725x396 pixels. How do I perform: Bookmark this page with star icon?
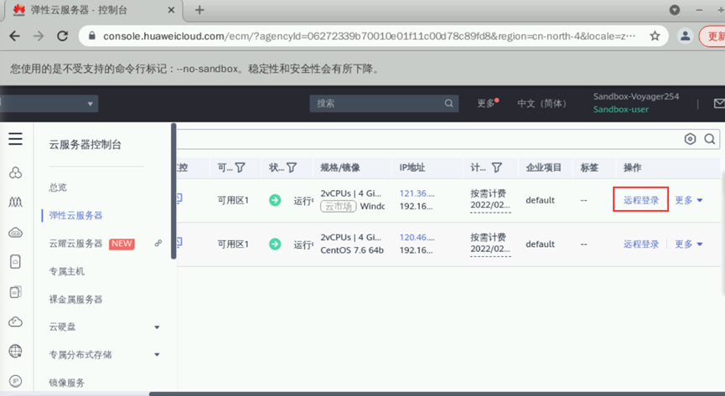coord(655,36)
